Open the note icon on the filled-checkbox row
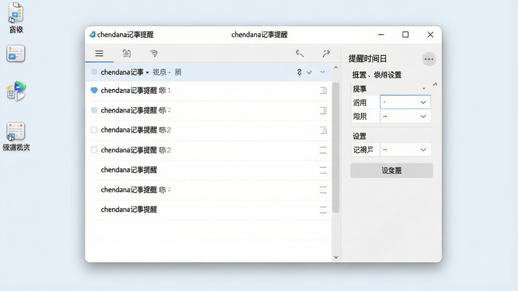The width and height of the screenshot is (518, 291). 323,111
